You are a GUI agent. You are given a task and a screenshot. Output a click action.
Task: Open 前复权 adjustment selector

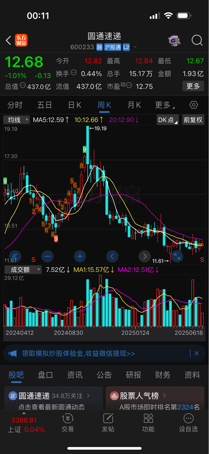(193, 120)
